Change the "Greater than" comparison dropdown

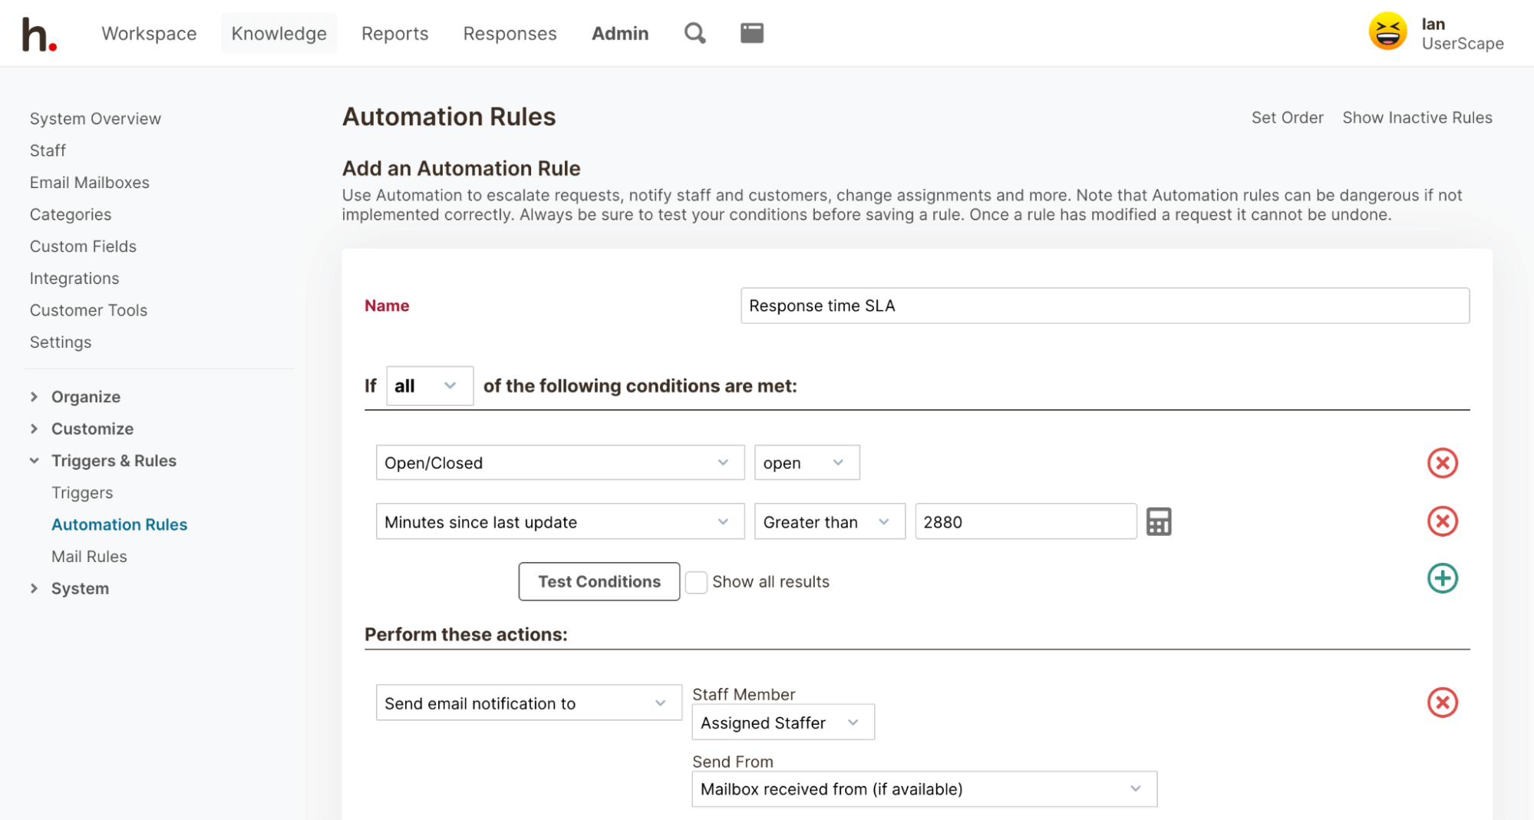tap(829, 521)
